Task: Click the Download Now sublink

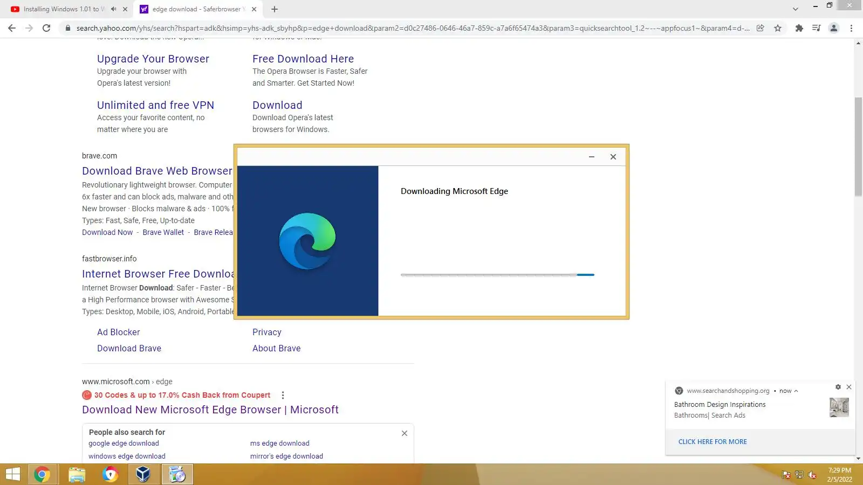Action: [x=107, y=232]
